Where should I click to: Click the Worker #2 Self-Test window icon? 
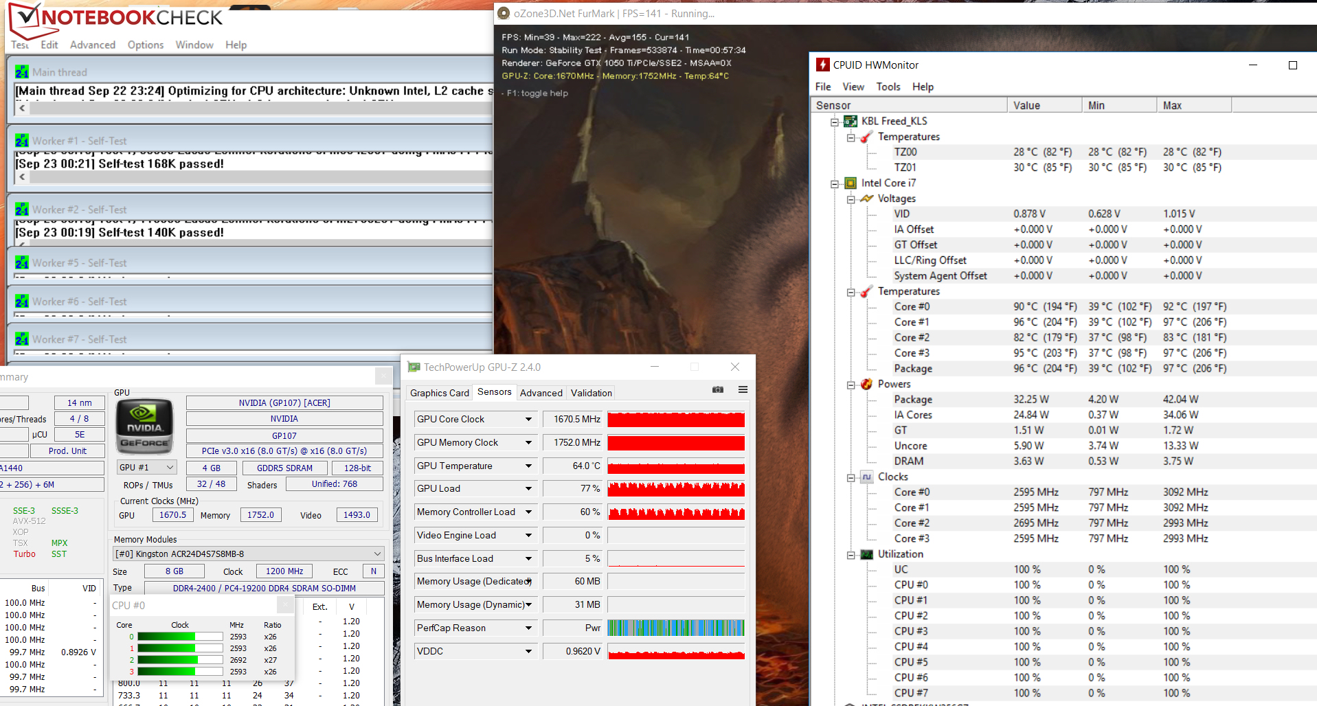coord(22,209)
